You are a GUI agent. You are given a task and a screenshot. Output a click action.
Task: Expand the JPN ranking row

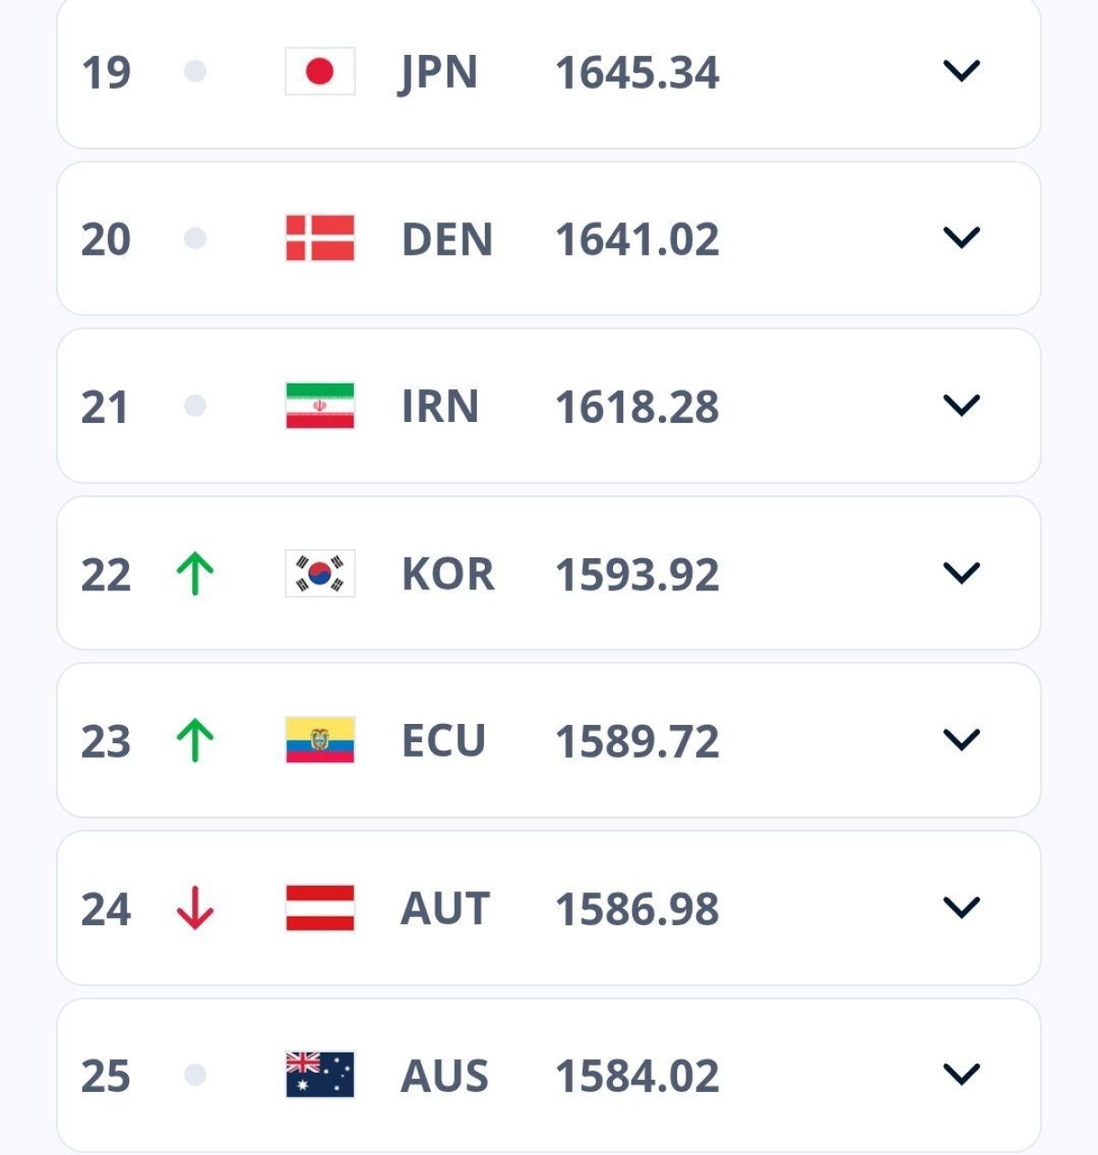(961, 71)
